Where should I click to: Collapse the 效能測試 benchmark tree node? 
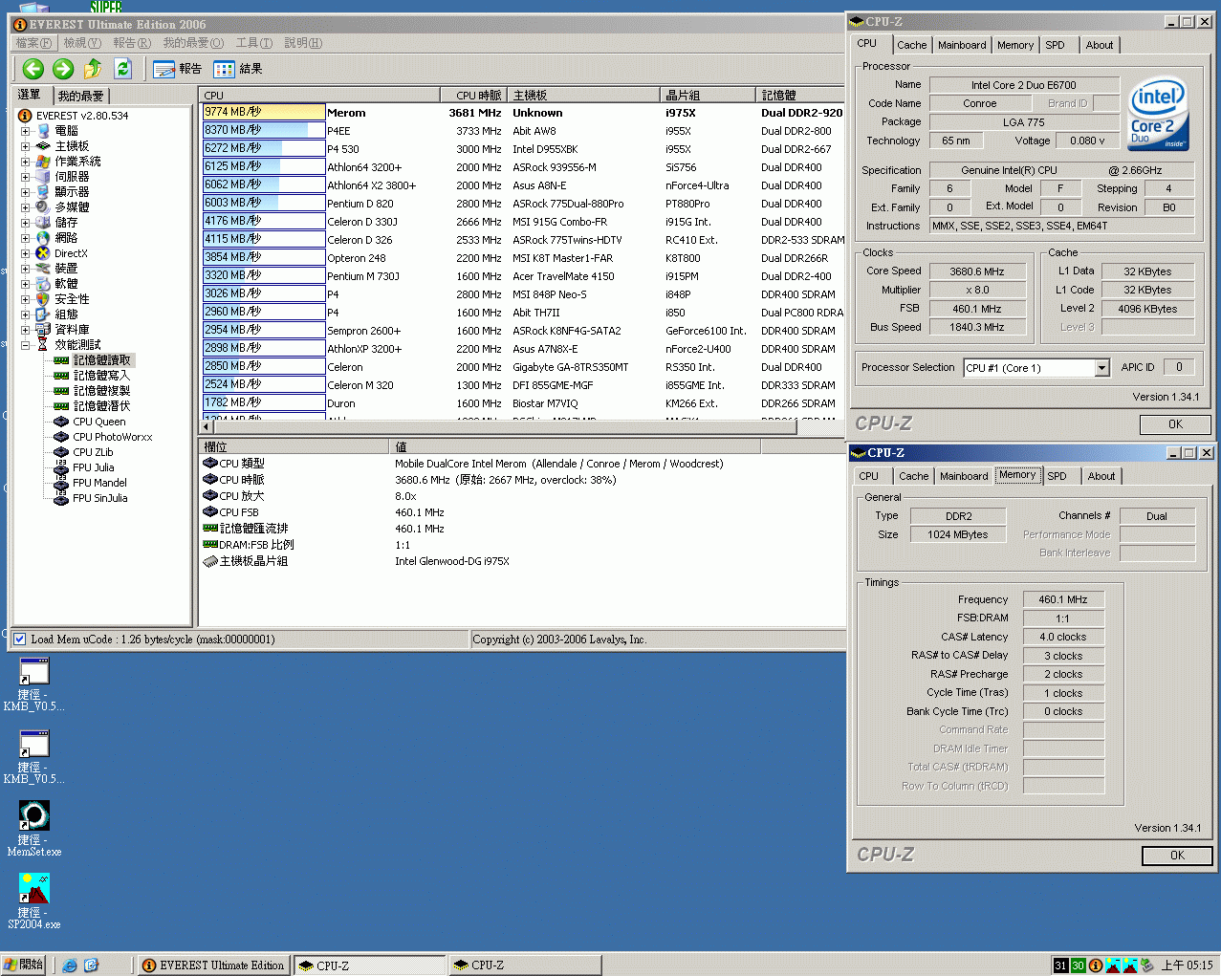26,345
